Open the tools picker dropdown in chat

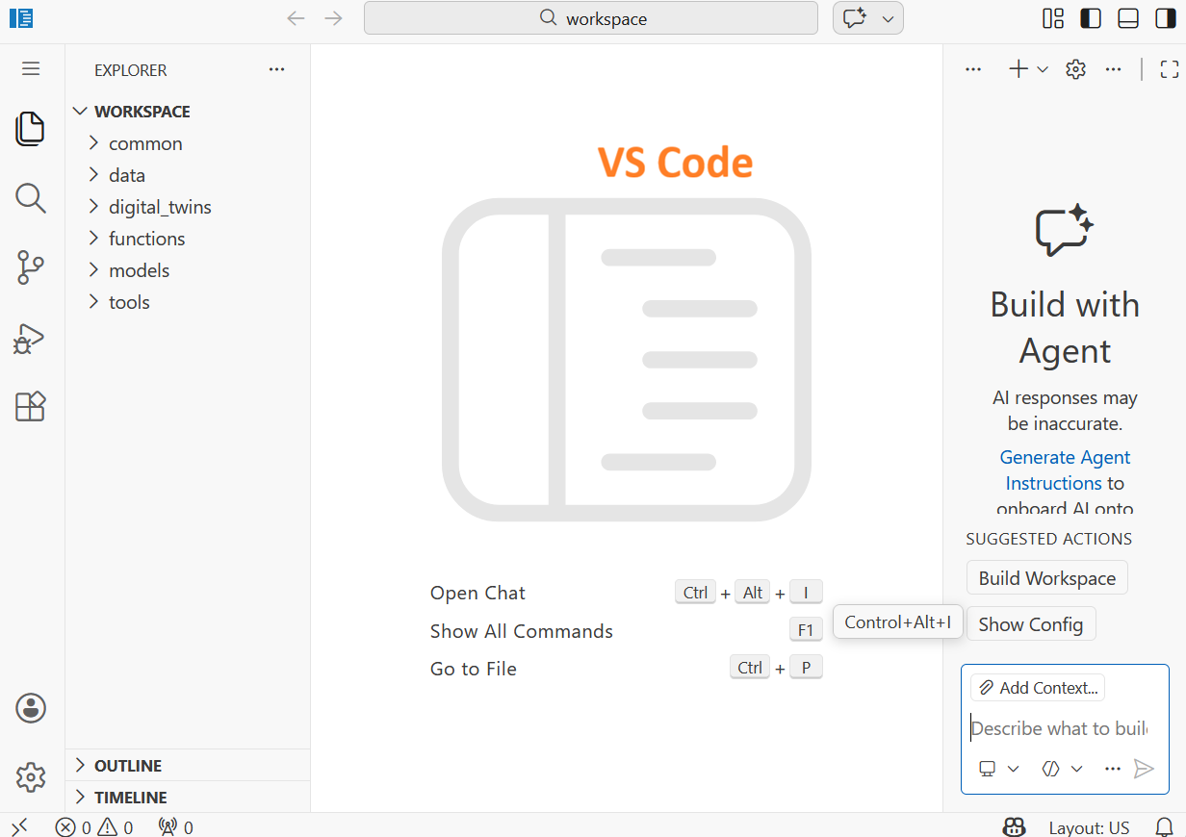tap(1063, 769)
